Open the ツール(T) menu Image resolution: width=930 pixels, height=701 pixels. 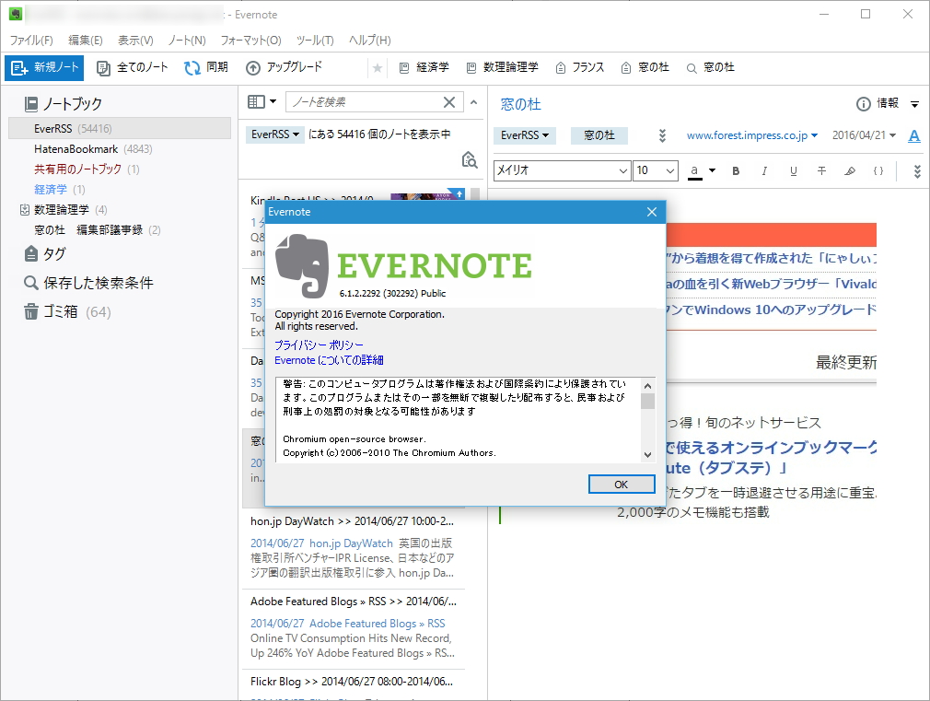click(x=315, y=41)
